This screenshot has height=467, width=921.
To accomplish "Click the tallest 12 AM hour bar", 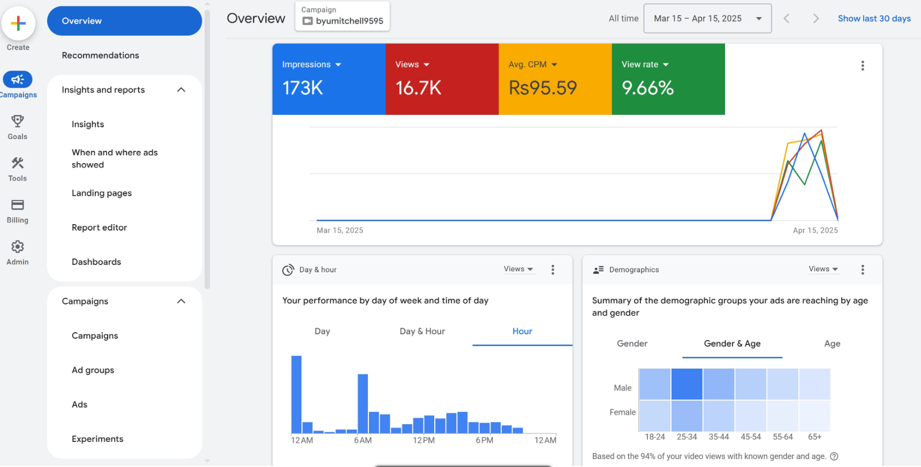I will click(x=296, y=394).
